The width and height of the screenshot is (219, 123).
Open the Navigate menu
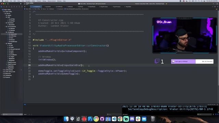(x=28, y=1)
